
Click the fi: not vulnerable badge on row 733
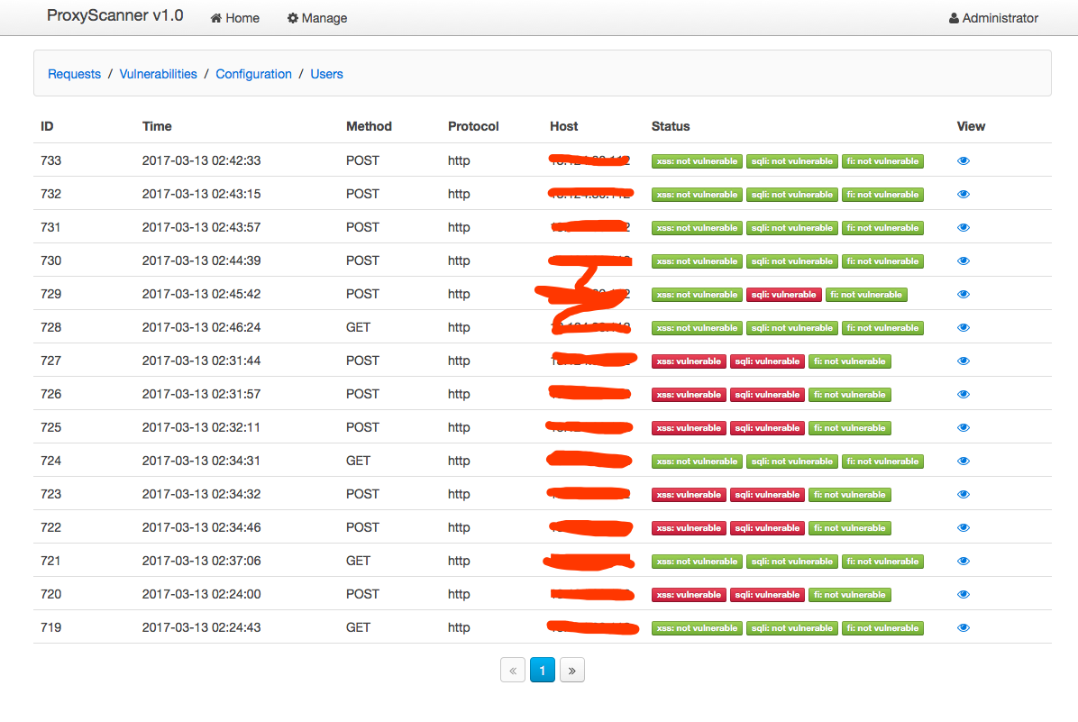click(883, 161)
